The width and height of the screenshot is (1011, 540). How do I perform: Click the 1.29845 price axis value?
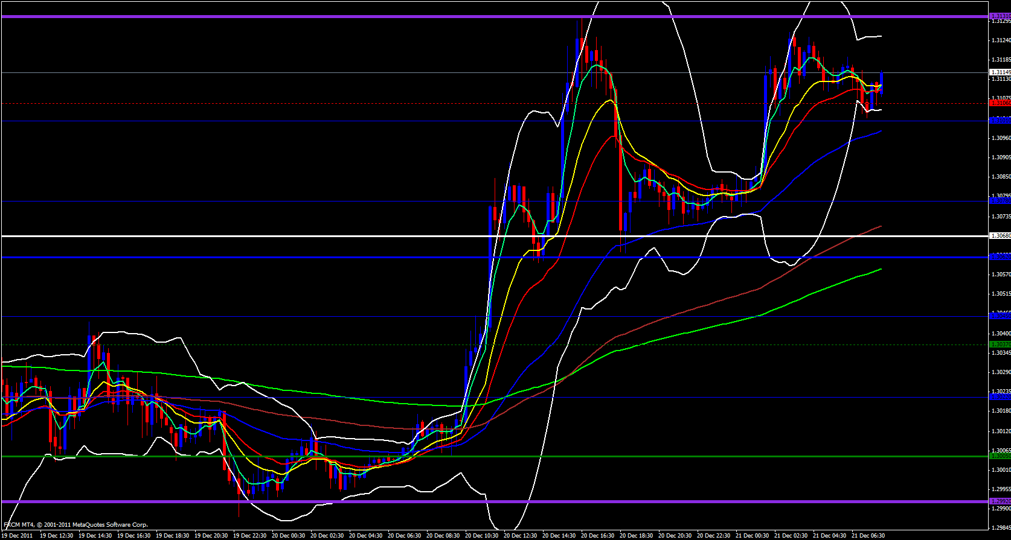[x=1001, y=528]
